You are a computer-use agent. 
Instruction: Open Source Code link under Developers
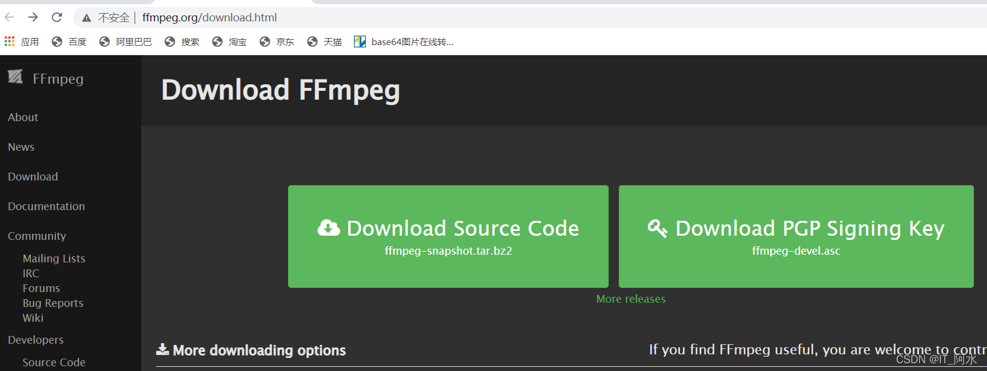(54, 363)
